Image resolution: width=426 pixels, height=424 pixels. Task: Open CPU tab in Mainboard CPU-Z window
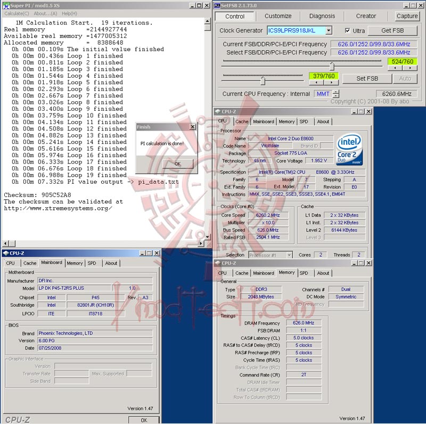(10, 263)
